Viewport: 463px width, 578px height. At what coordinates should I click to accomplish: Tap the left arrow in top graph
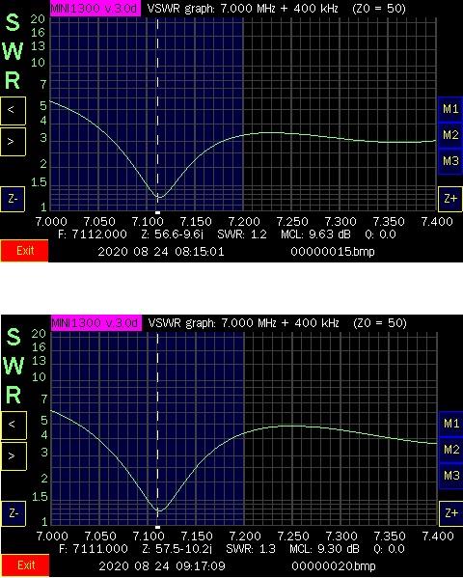[x=13, y=111]
